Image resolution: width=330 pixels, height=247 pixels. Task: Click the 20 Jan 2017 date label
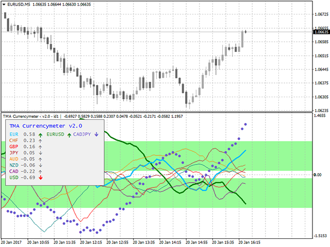pos(11,242)
